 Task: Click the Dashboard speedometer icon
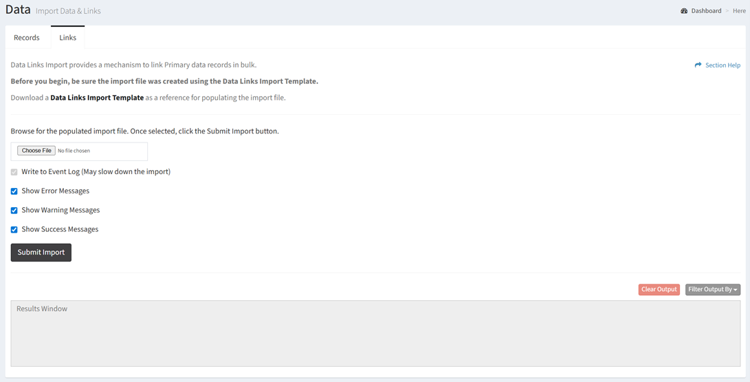[684, 11]
